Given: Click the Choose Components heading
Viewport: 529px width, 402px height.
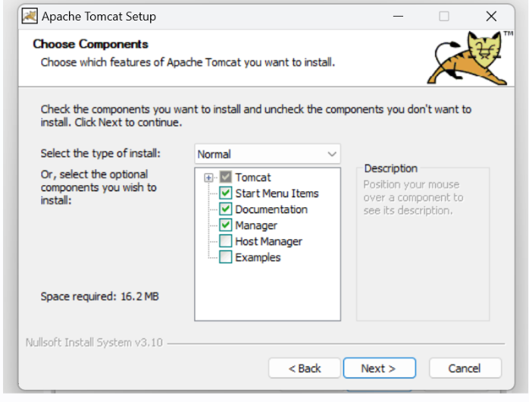Looking at the screenshot, I should (90, 44).
